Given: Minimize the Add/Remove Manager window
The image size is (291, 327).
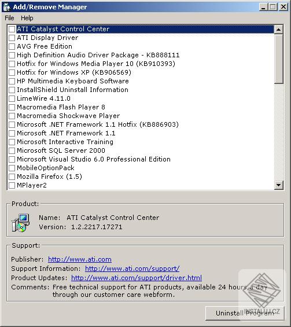Looking at the screenshot, I should tap(263, 7).
